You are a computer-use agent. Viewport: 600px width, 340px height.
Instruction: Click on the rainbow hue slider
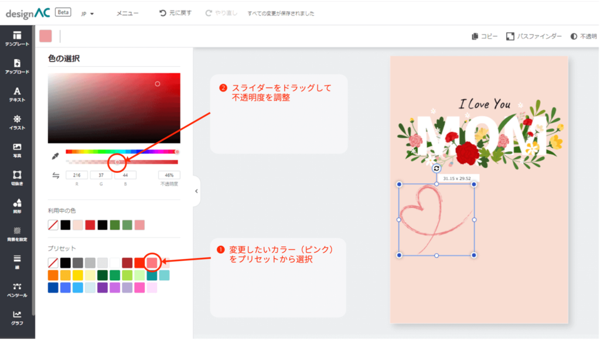[122, 152]
